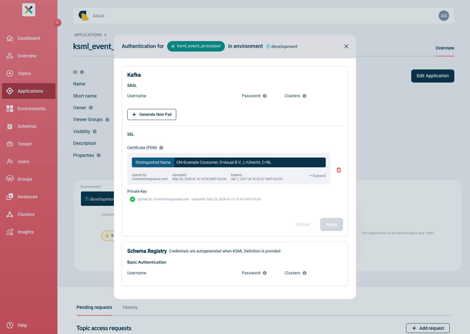
Task: Go to Applications menu item label
Action: point(30,91)
